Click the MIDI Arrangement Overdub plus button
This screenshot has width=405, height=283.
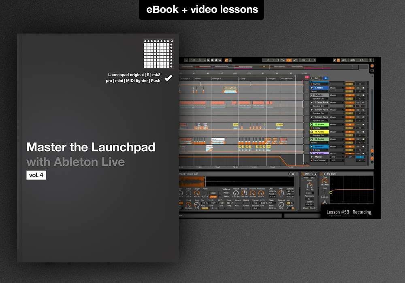tap(220, 60)
